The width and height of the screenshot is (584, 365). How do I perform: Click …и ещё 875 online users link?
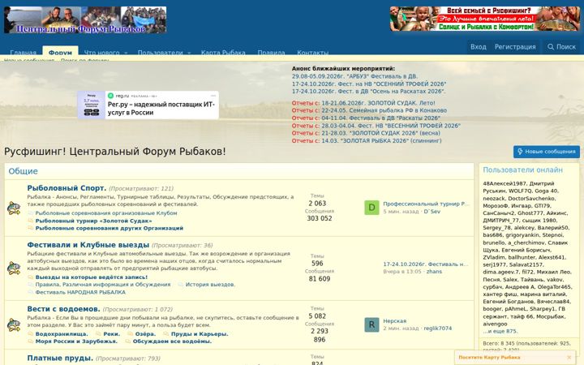click(500, 331)
